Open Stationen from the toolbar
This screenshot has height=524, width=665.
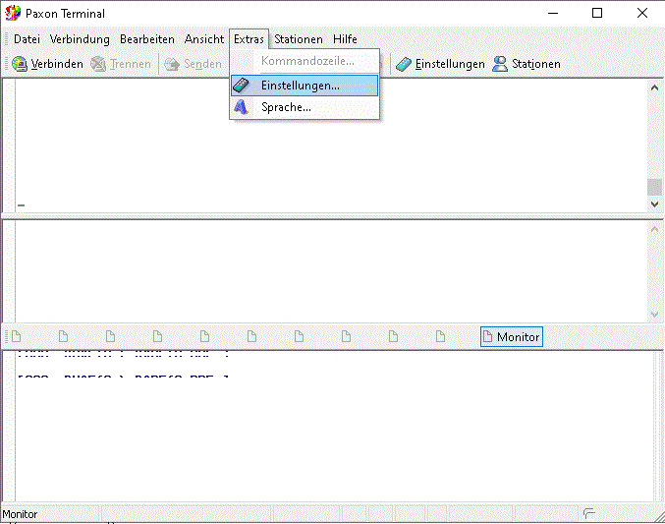click(526, 64)
